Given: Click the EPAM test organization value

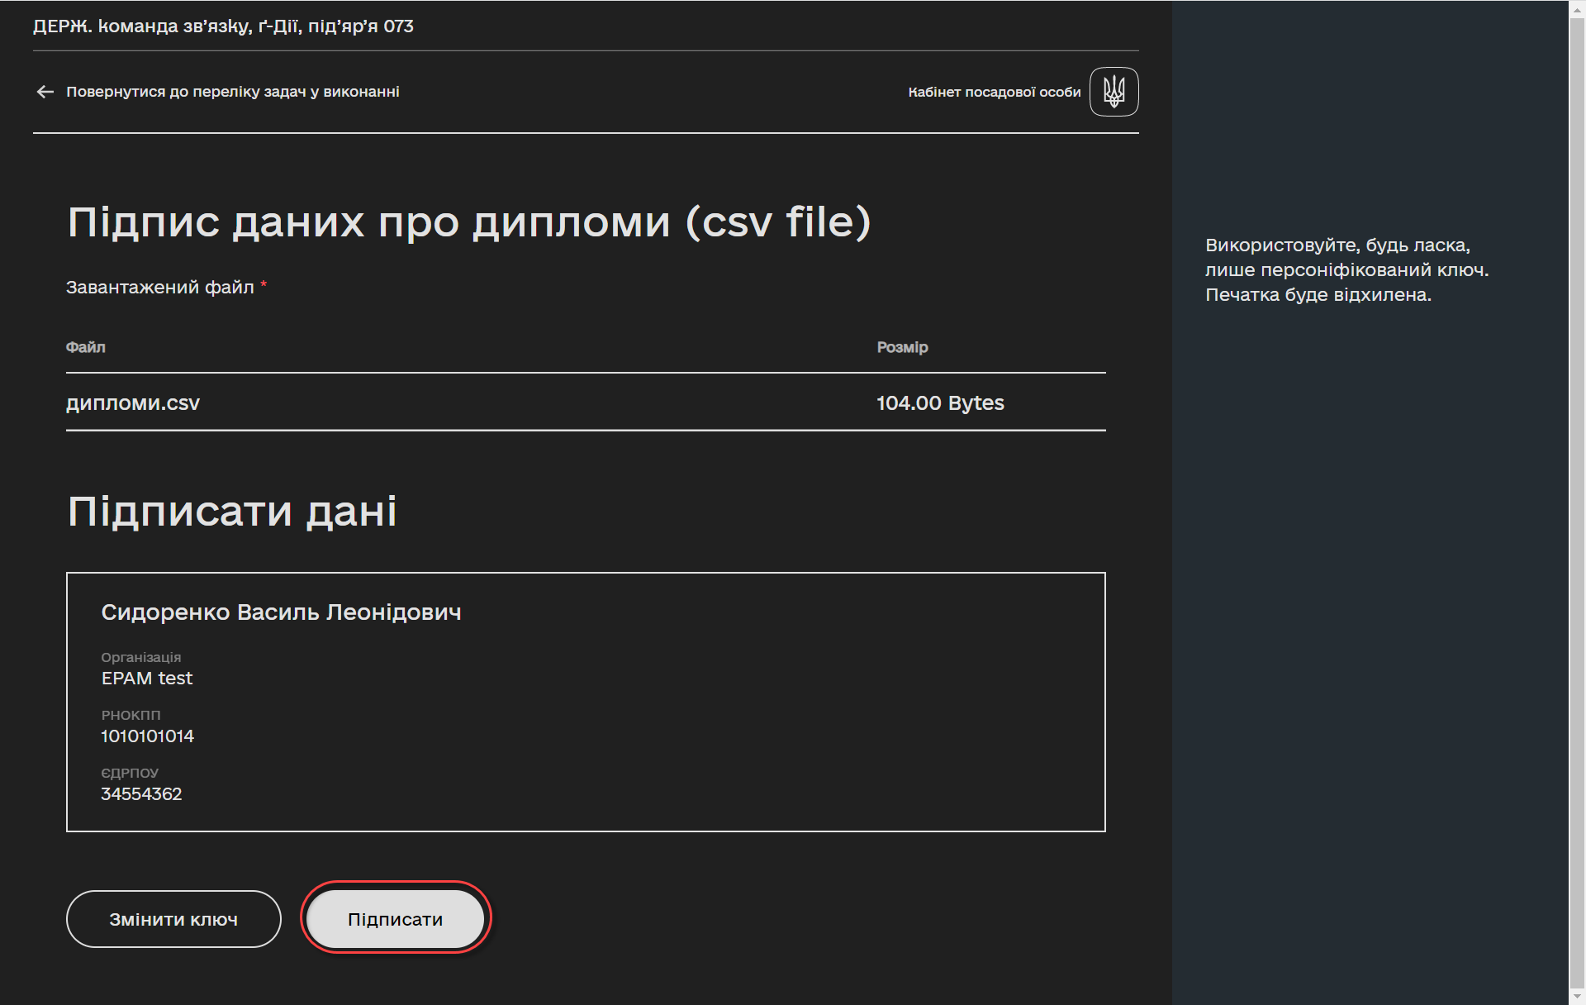Looking at the screenshot, I should (147, 679).
